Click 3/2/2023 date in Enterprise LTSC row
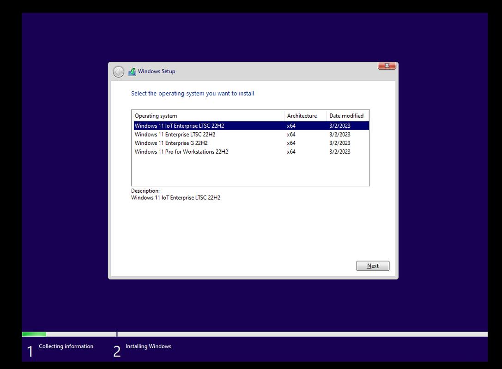Image resolution: width=502 pixels, height=369 pixels. pos(340,134)
